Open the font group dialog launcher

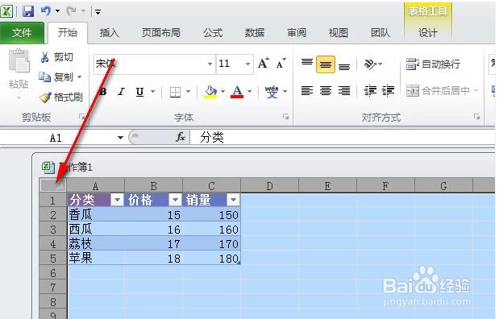[285, 117]
